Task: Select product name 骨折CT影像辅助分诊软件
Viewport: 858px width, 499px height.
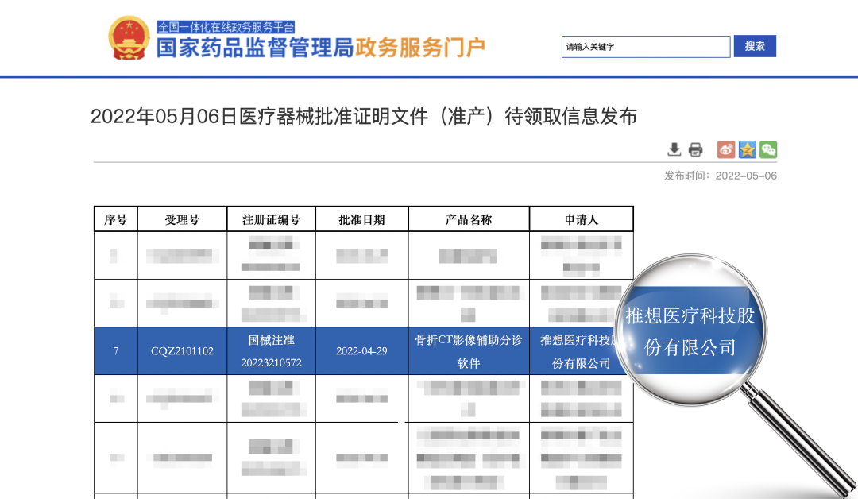Action: (469, 350)
